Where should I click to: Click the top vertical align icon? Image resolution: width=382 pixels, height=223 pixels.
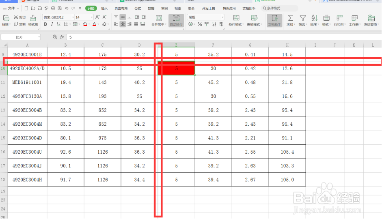pyautogui.click(x=116, y=17)
